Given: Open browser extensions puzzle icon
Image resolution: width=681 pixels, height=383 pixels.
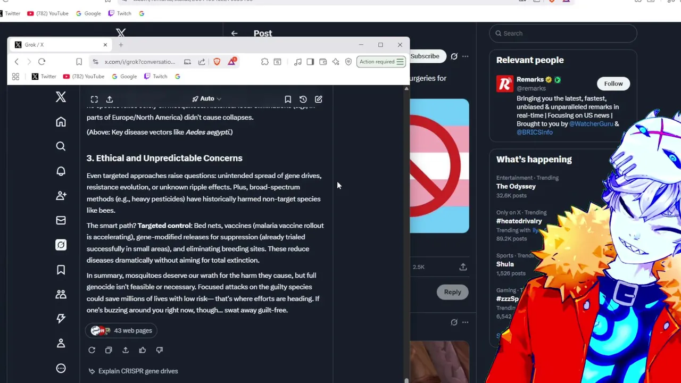Looking at the screenshot, I should coord(264,62).
